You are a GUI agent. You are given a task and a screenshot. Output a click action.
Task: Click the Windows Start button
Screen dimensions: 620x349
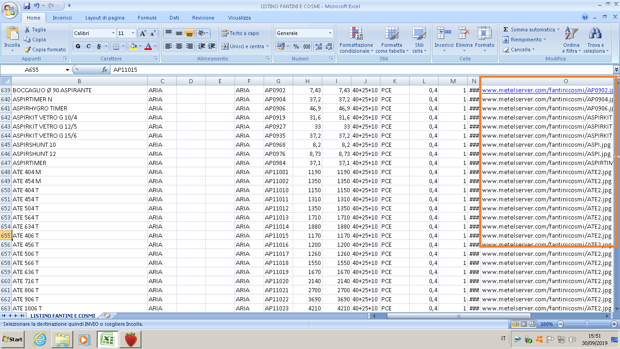(x=13, y=339)
